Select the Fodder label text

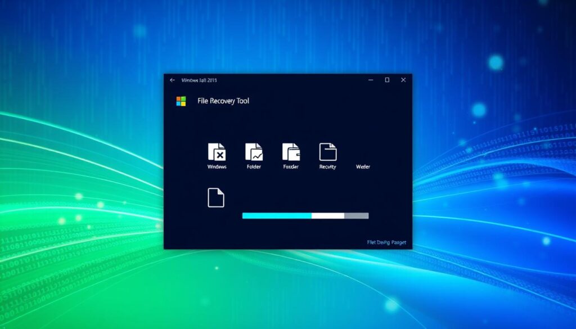click(291, 166)
